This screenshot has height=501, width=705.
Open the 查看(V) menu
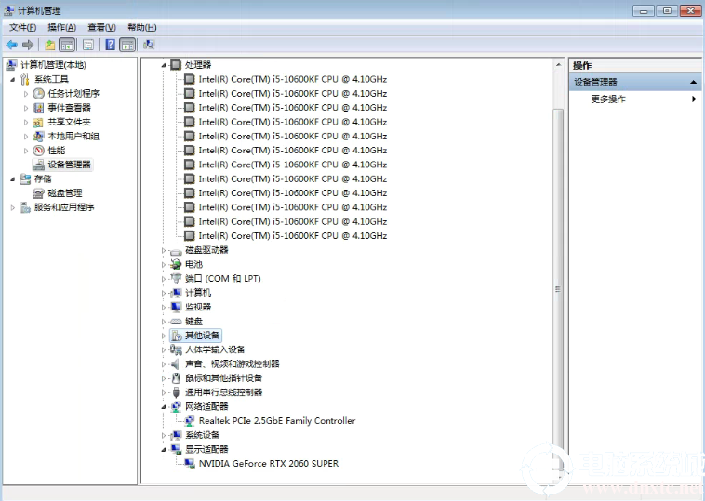point(101,27)
